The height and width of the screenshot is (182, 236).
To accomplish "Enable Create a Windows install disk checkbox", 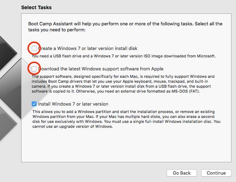I will coord(34,48).
